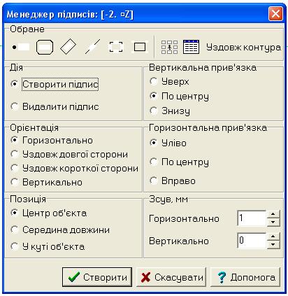
Task: Focus the Вертикально offset input field
Action: tap(252, 241)
